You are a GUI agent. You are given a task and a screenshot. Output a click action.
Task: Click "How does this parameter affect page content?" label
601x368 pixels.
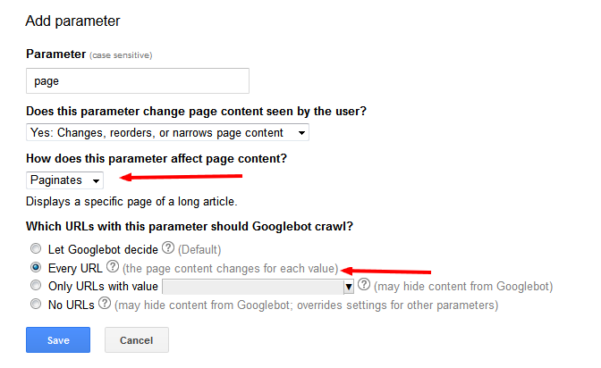pos(157,158)
